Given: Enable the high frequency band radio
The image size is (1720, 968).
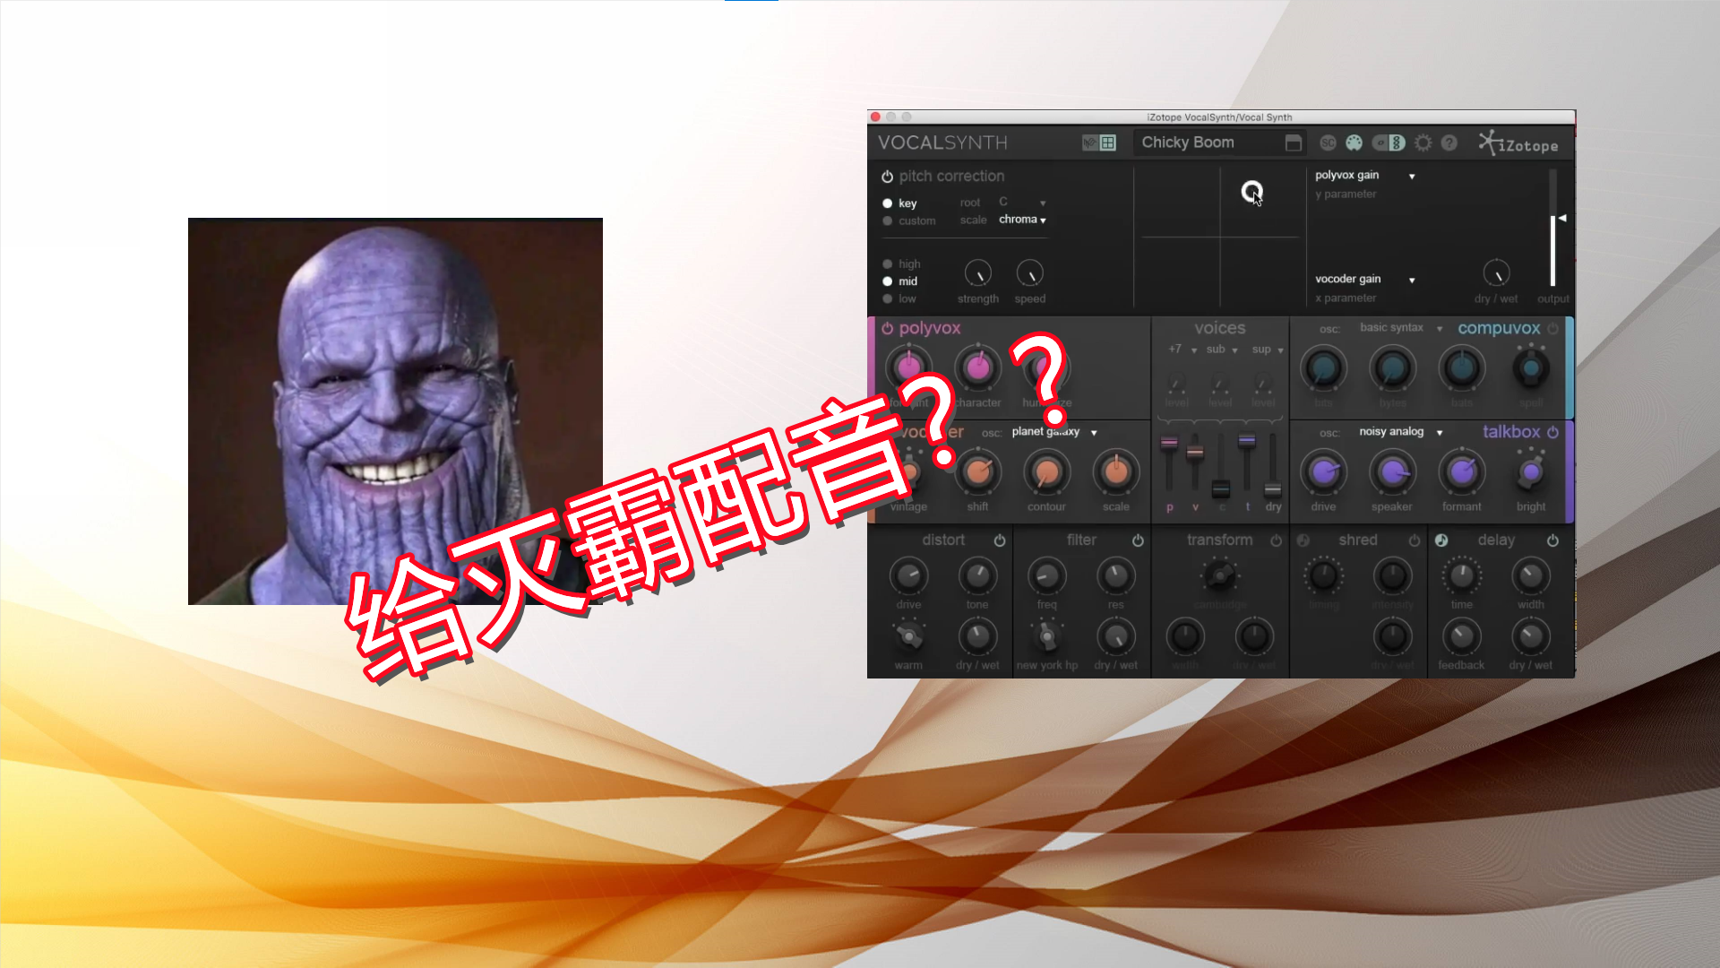Looking at the screenshot, I should coord(889,263).
